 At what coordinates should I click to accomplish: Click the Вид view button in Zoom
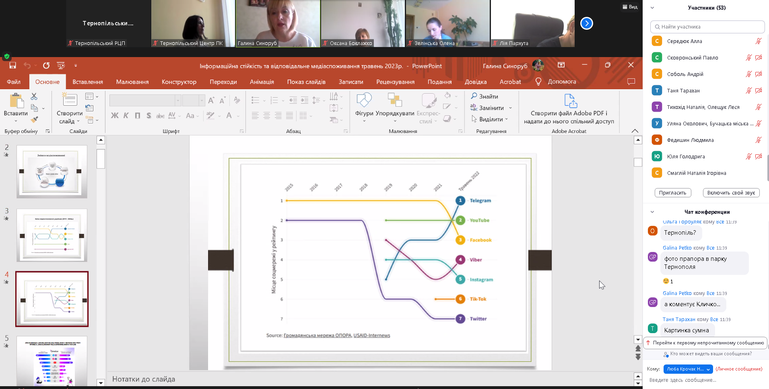(630, 7)
